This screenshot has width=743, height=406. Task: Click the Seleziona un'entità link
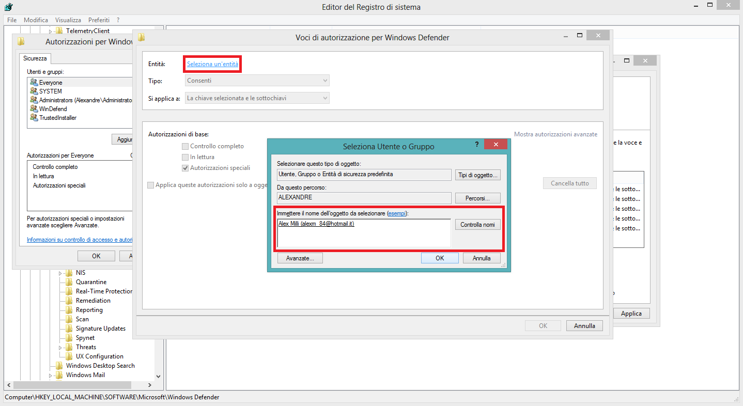pos(212,64)
